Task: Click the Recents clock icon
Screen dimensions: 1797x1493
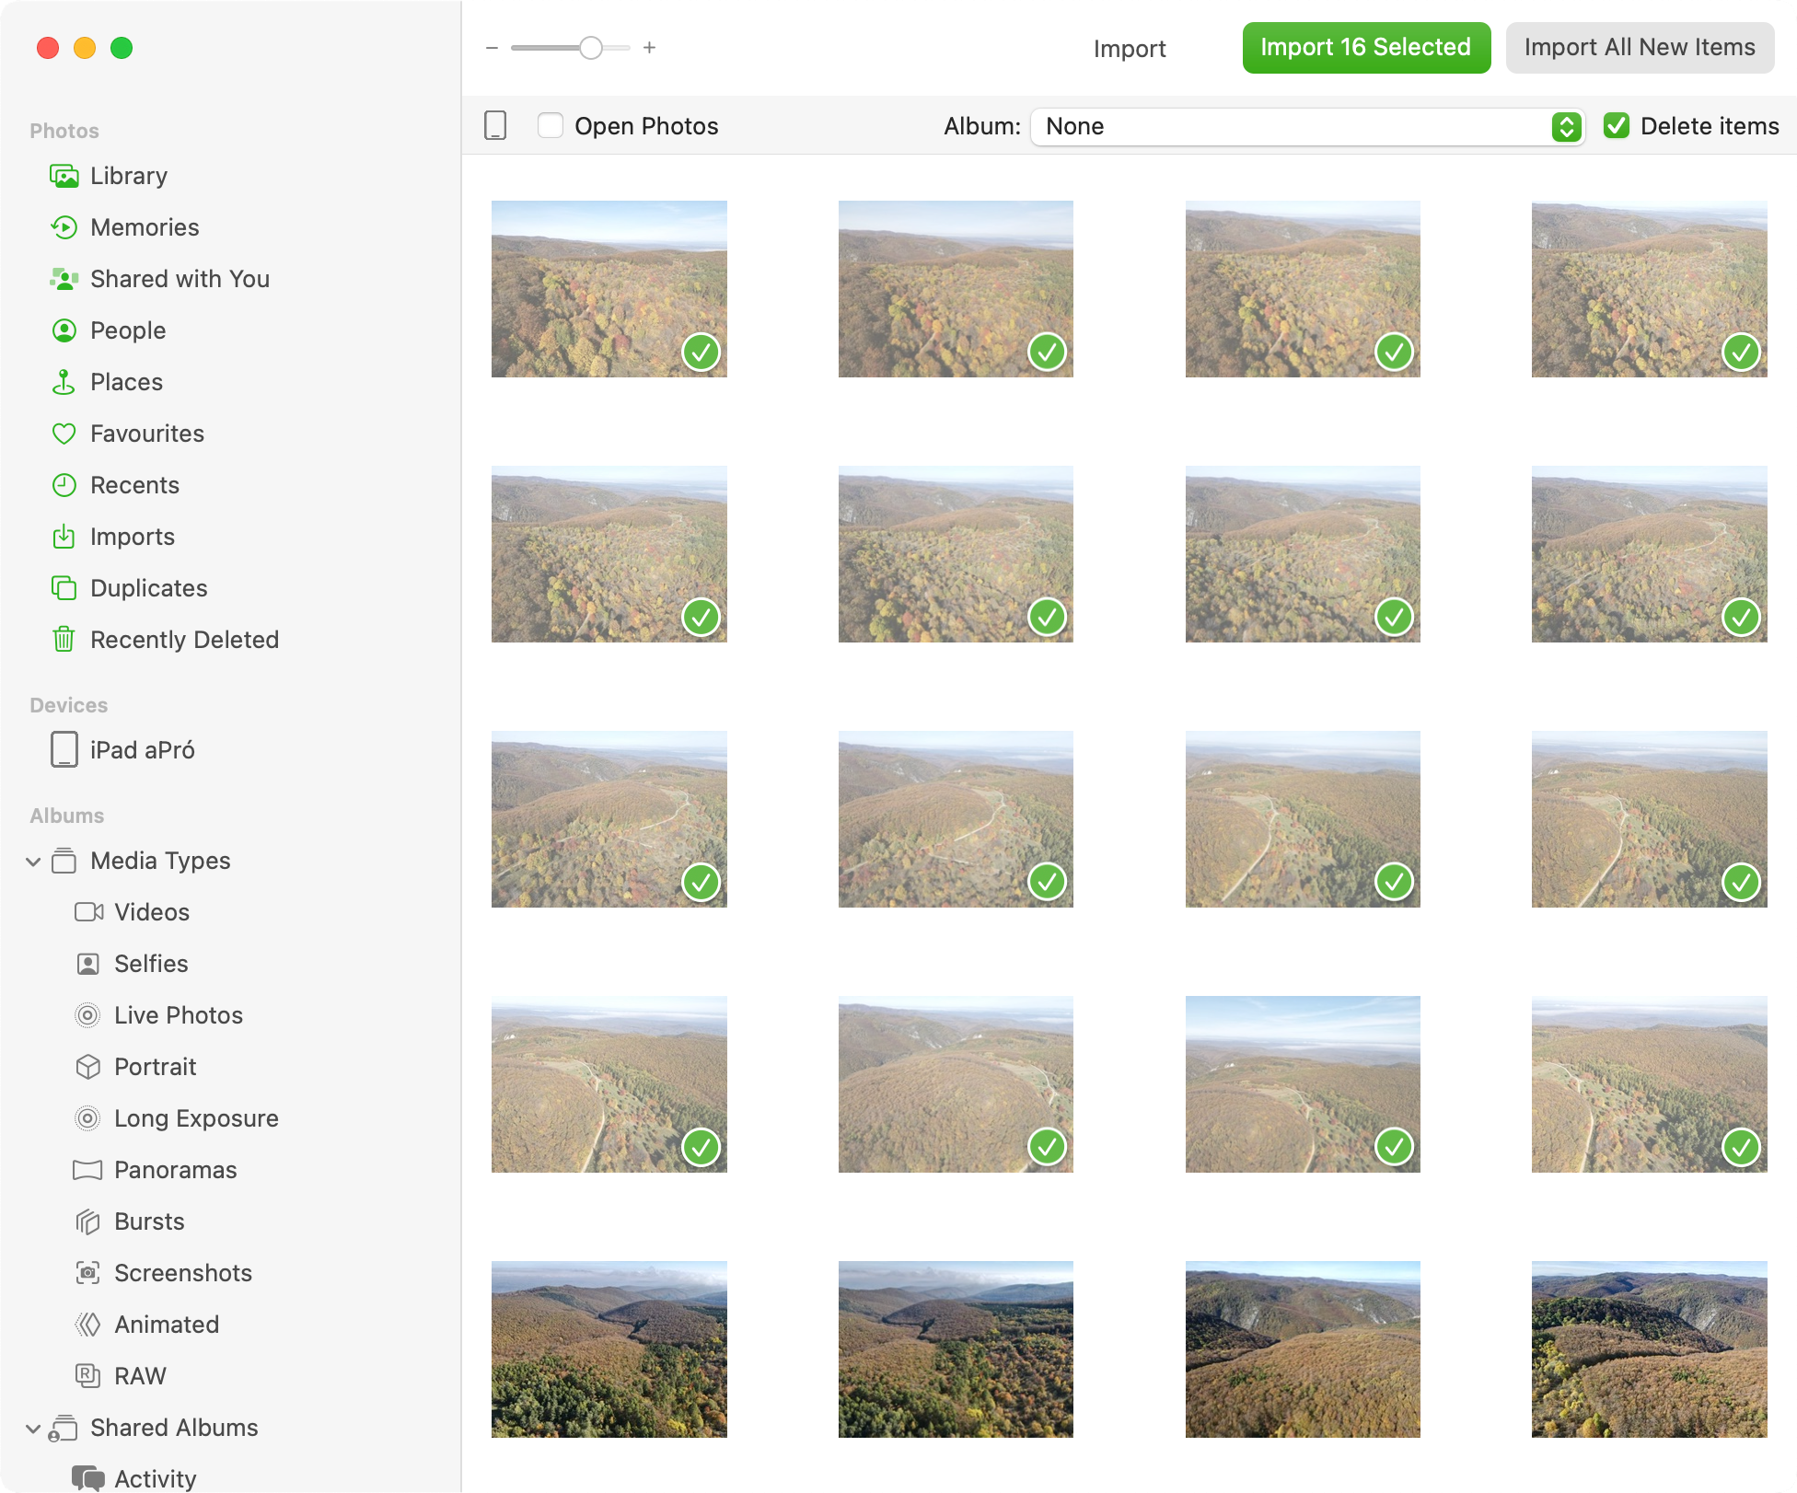Action: pyautogui.click(x=64, y=485)
